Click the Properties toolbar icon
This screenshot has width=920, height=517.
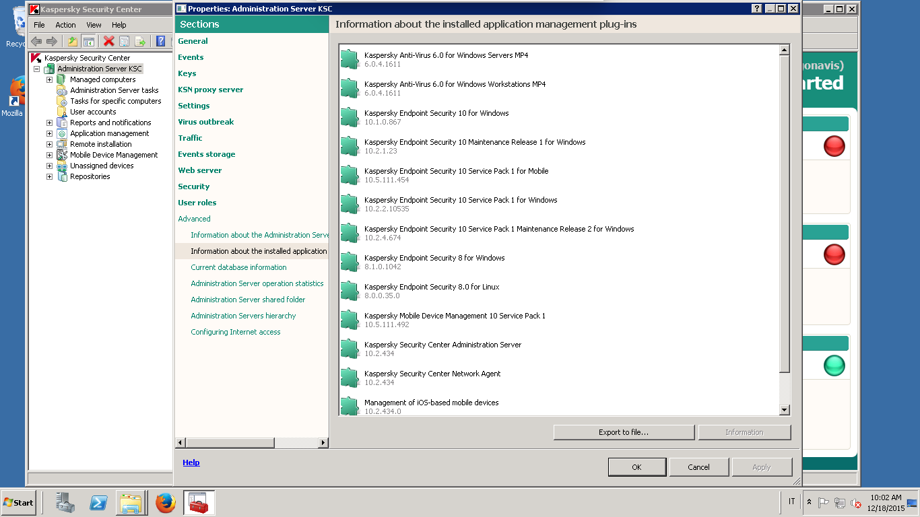pyautogui.click(x=124, y=41)
